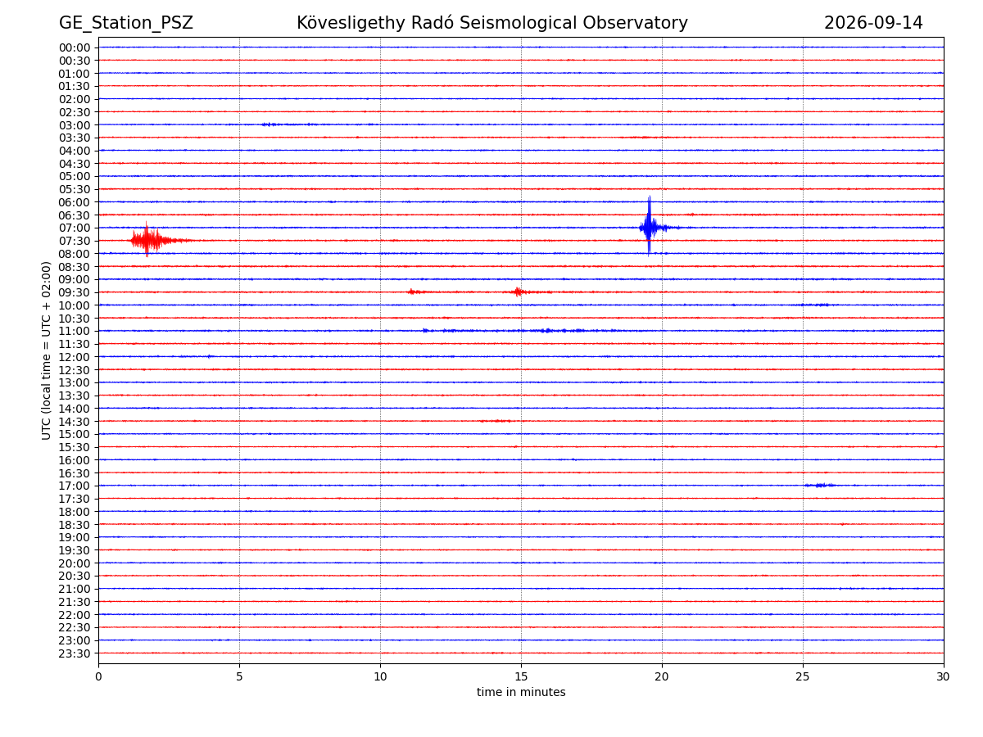Viewport: 983px width, 737px height.
Task: Click the 23:30 time row label
Action: (75, 653)
